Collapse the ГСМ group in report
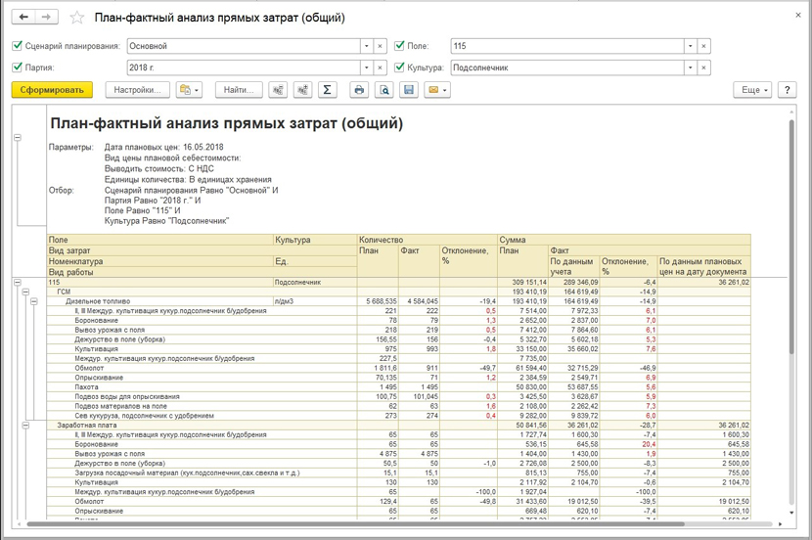Image resolution: width=812 pixels, height=540 pixels. [x=26, y=292]
